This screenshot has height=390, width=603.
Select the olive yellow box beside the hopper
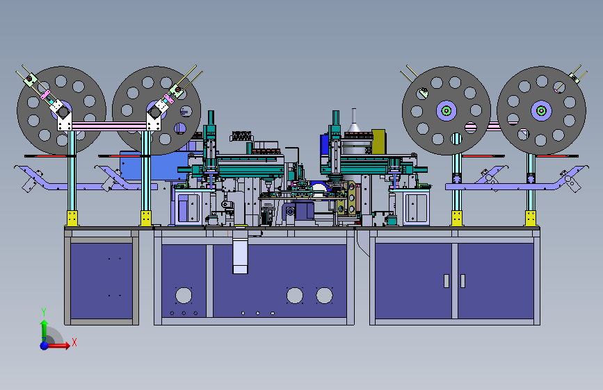click(378, 142)
